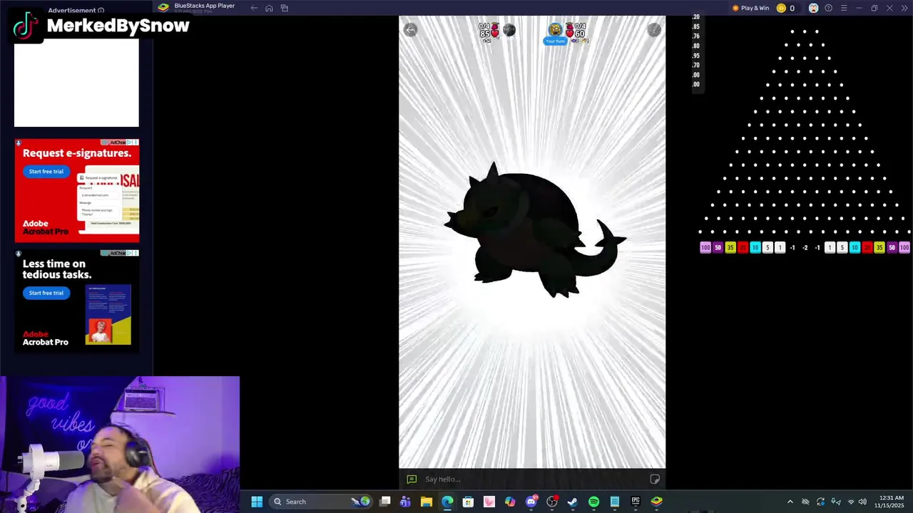Open Steam from the taskbar

[x=572, y=502]
